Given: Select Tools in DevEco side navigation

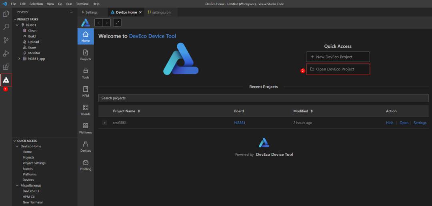Looking at the screenshot, I should click(86, 73).
